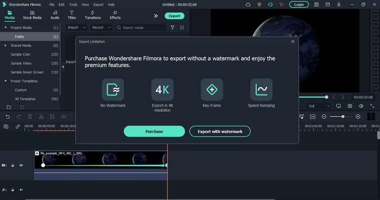380x200 pixels.
Task: Switch media grid view icon
Action: click(x=182, y=28)
